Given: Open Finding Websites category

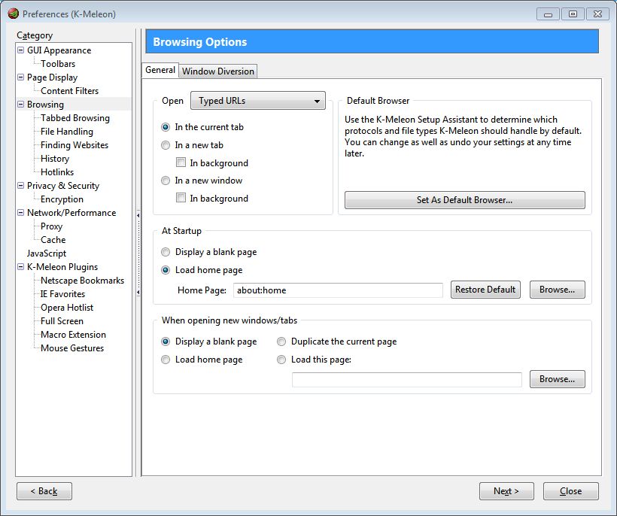Looking at the screenshot, I should click(x=74, y=145).
